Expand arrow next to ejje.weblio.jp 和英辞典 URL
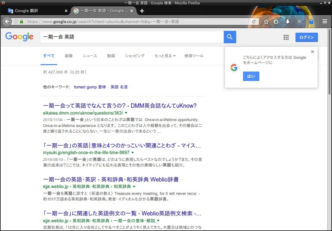Screen dimensions: 332x231 point(134,187)
